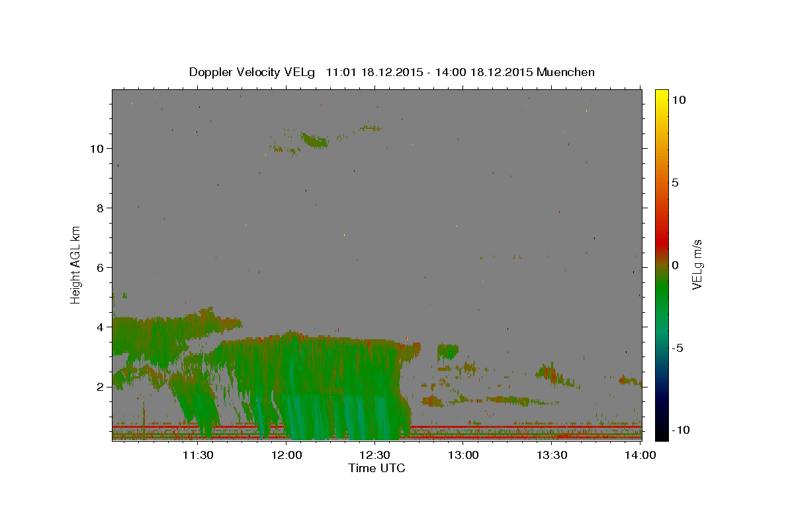Viewport: 794px width, 529px height.
Task: Select the 14:00 time tick label
Action: (x=640, y=455)
